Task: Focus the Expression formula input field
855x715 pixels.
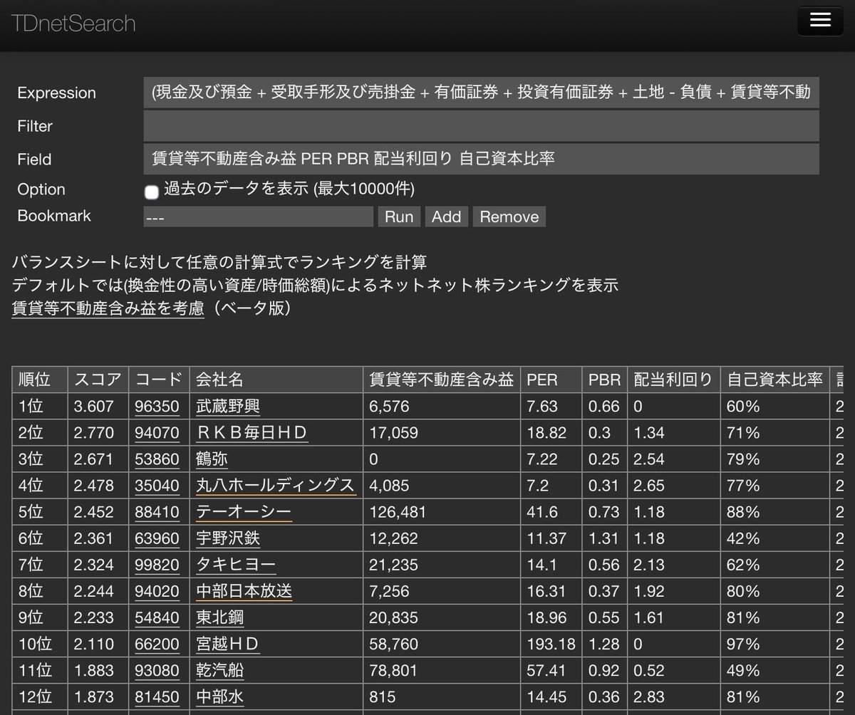Action: point(481,93)
